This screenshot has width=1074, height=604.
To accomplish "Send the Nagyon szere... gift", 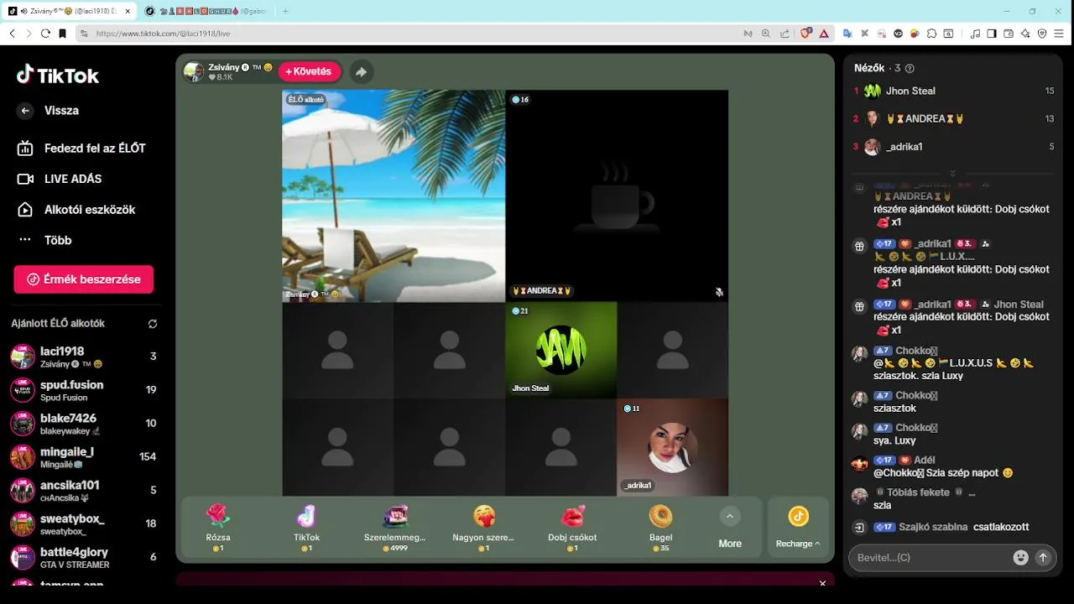I will 483,527.
